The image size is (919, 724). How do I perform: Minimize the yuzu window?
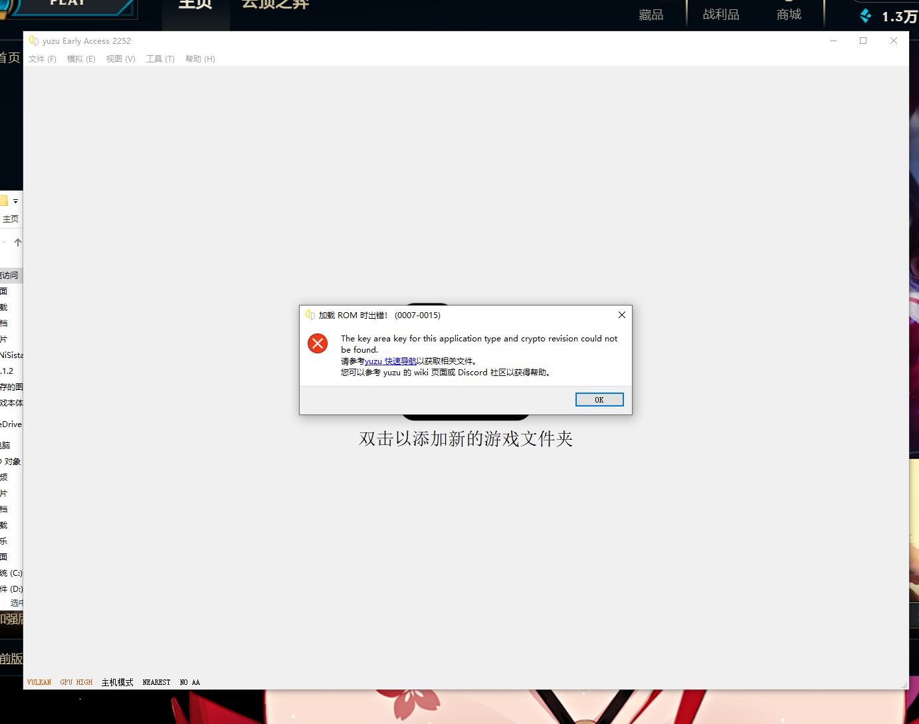(x=833, y=41)
